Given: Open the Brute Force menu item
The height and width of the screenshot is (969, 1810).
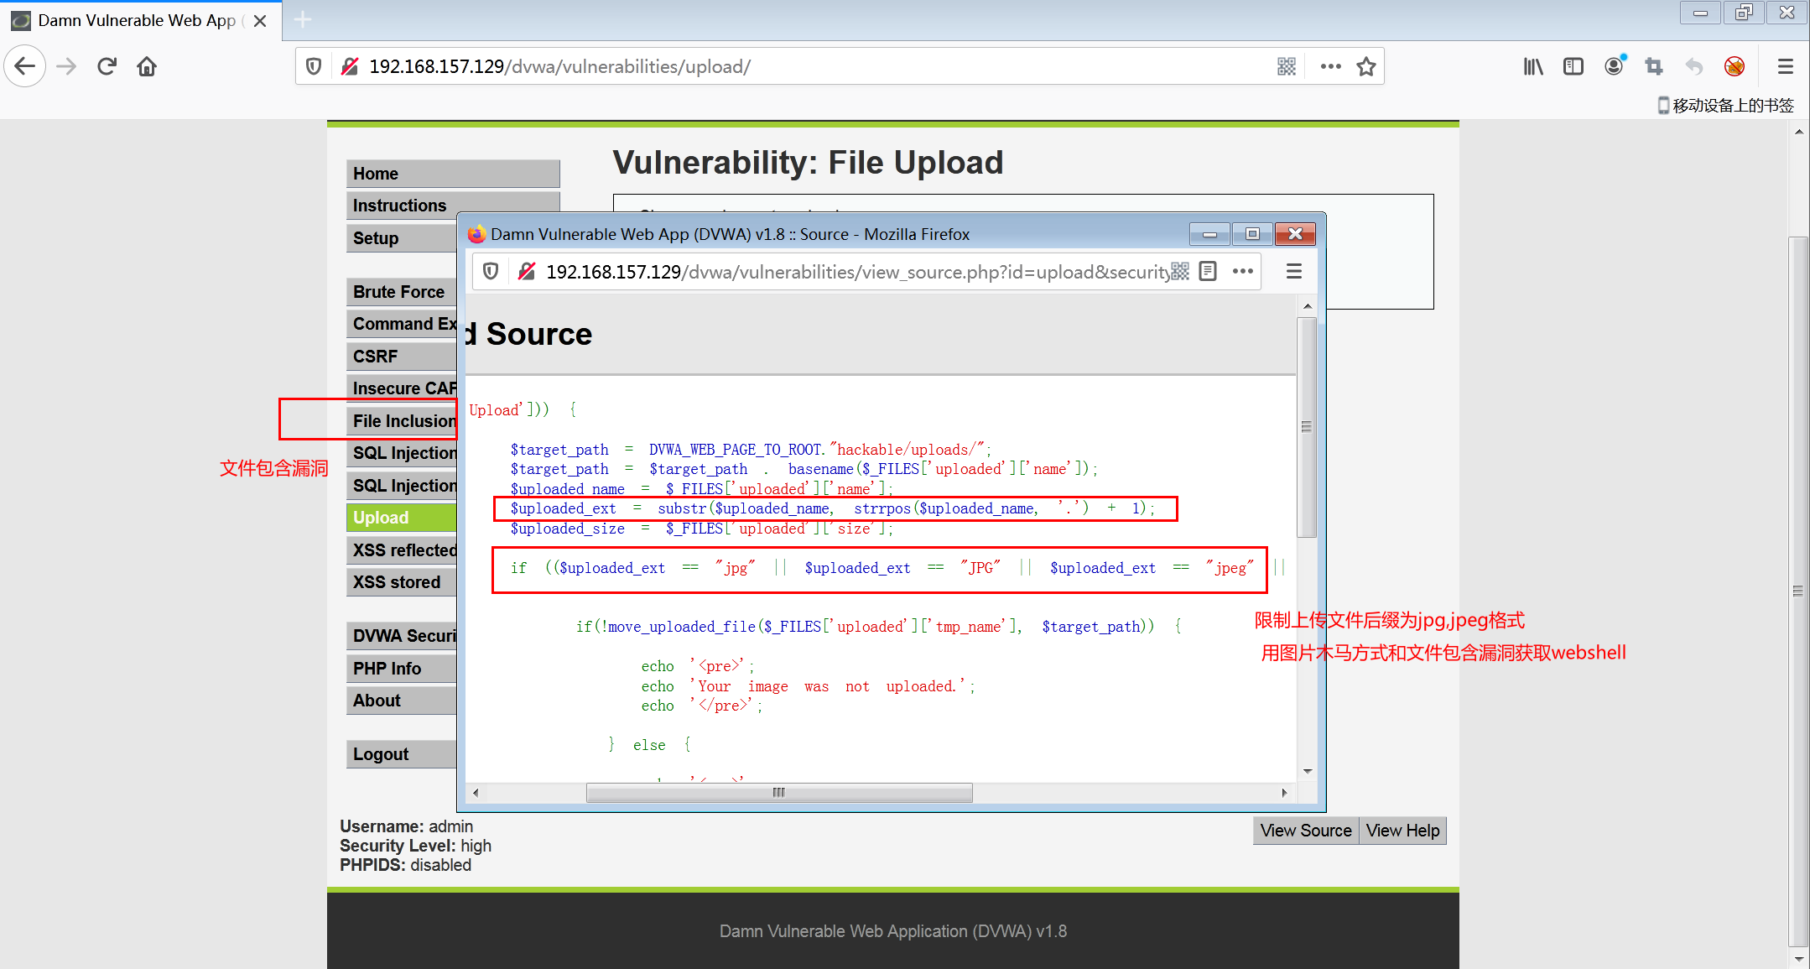Looking at the screenshot, I should [x=401, y=292].
